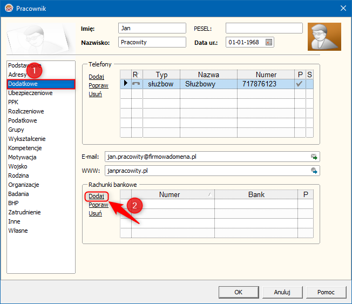Click the Nazwisko field containing Pracowity
This screenshot has height=304, width=352.
click(152, 42)
